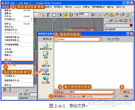
Task: Choose 外部参照对象 from the File menu
Action: pyautogui.click(x=17, y=37)
